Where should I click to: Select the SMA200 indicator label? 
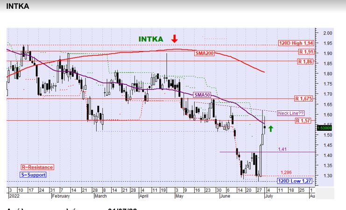click(205, 53)
